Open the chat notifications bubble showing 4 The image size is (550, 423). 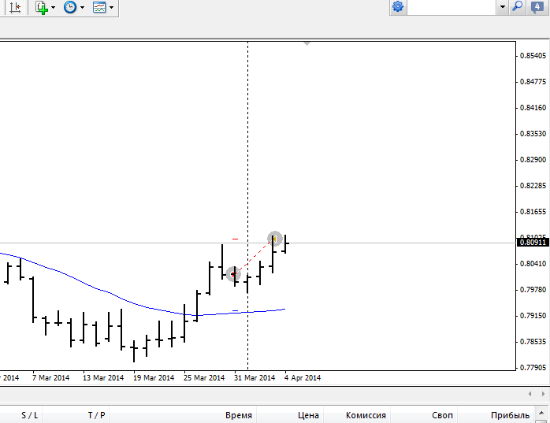point(538,6)
